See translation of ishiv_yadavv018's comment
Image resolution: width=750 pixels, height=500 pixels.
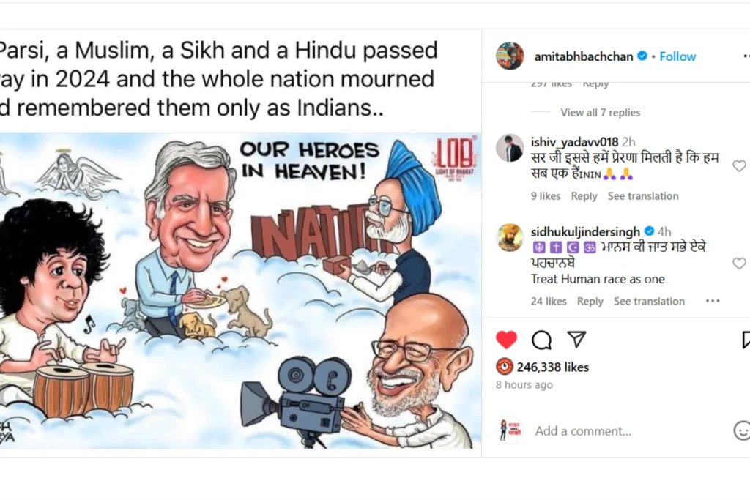point(643,196)
